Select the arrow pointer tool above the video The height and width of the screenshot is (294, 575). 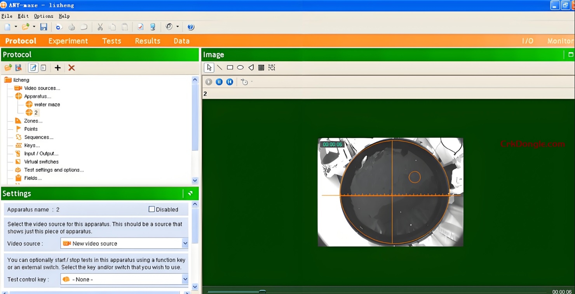tap(209, 67)
